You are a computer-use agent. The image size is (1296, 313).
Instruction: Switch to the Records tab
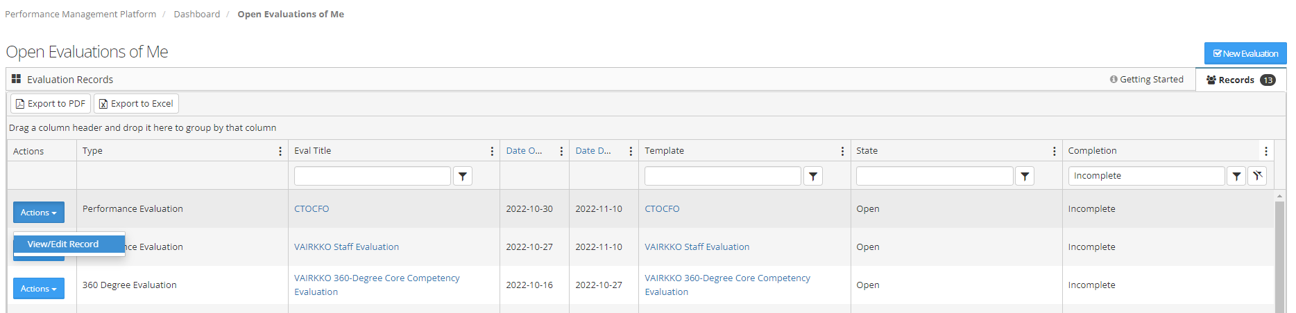1240,80
